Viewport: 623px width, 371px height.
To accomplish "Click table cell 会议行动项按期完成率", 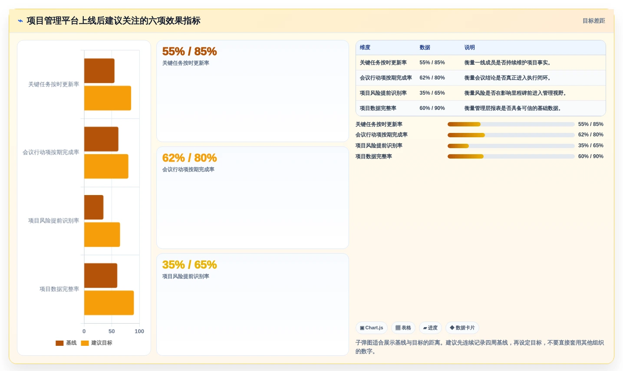I will pyautogui.click(x=386, y=78).
